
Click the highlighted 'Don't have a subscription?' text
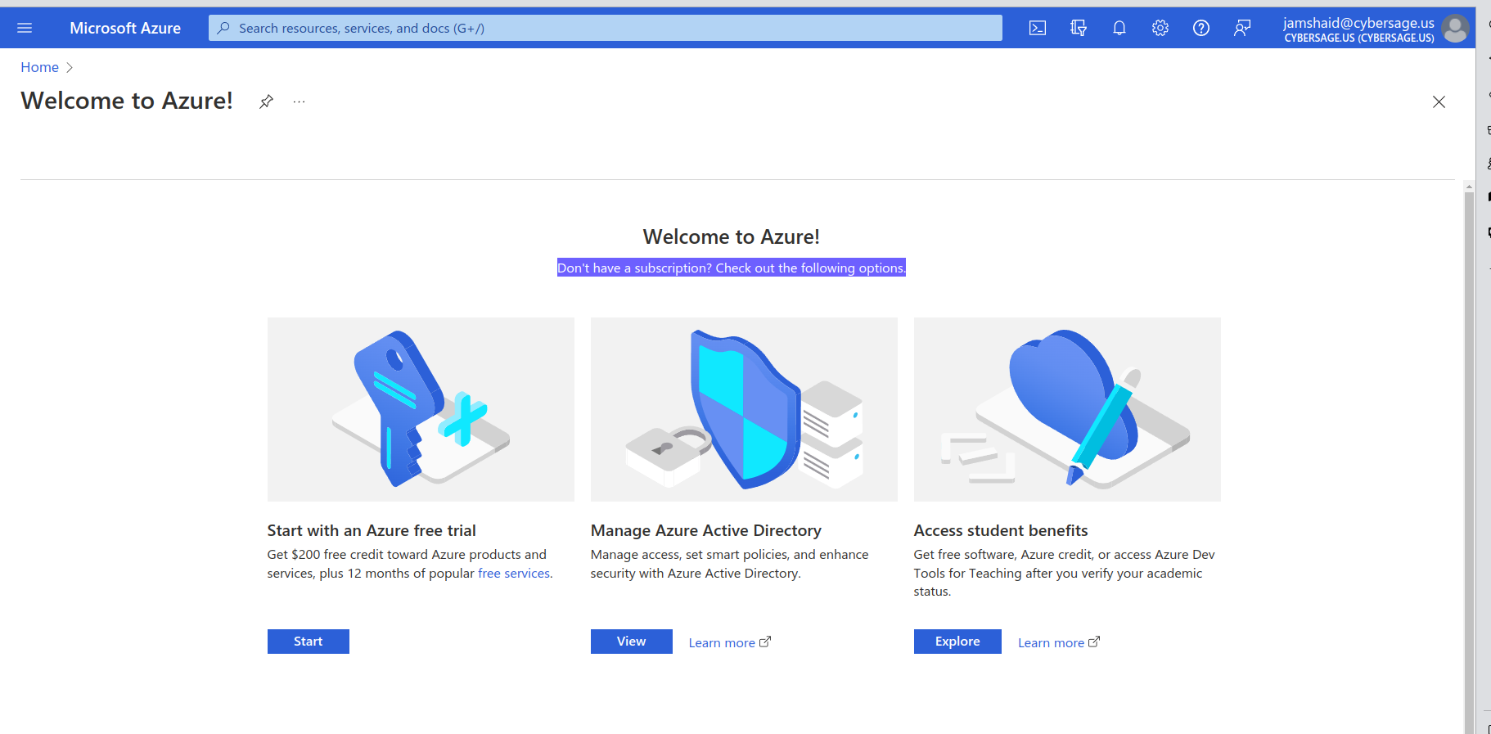pyautogui.click(x=732, y=268)
